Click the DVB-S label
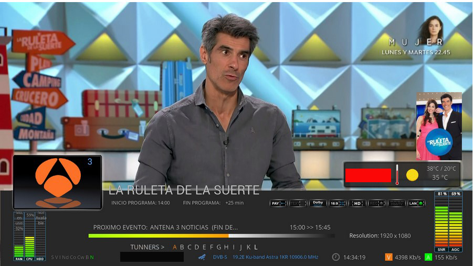This screenshot has width=473, height=266. (220, 257)
